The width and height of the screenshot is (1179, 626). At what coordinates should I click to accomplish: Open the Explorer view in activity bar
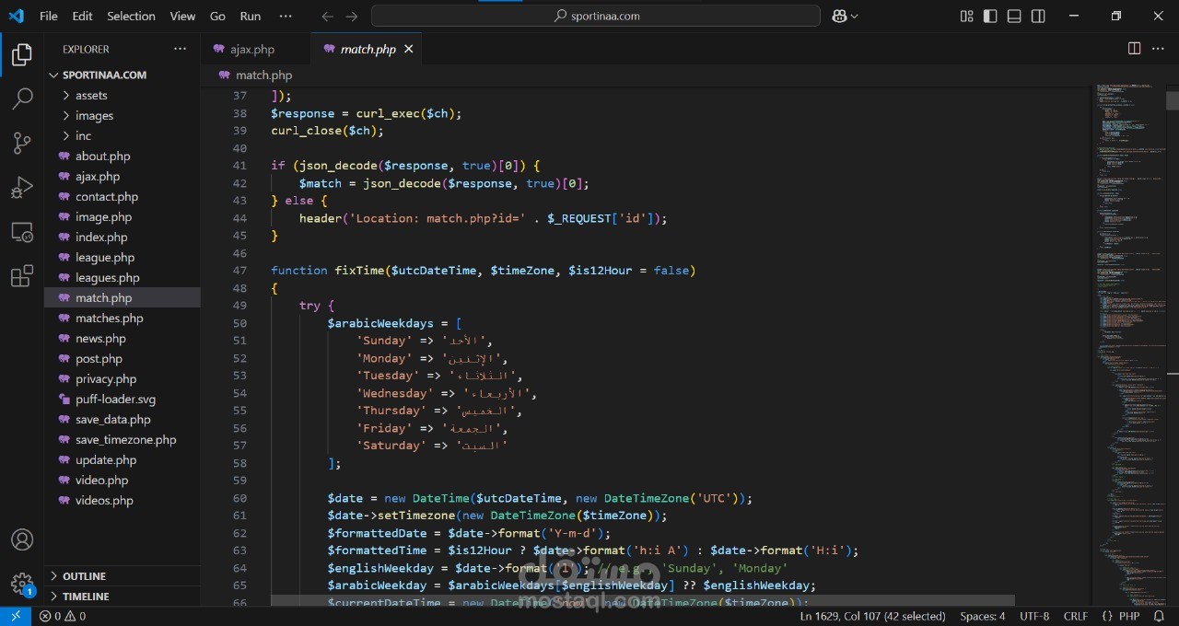[22, 56]
